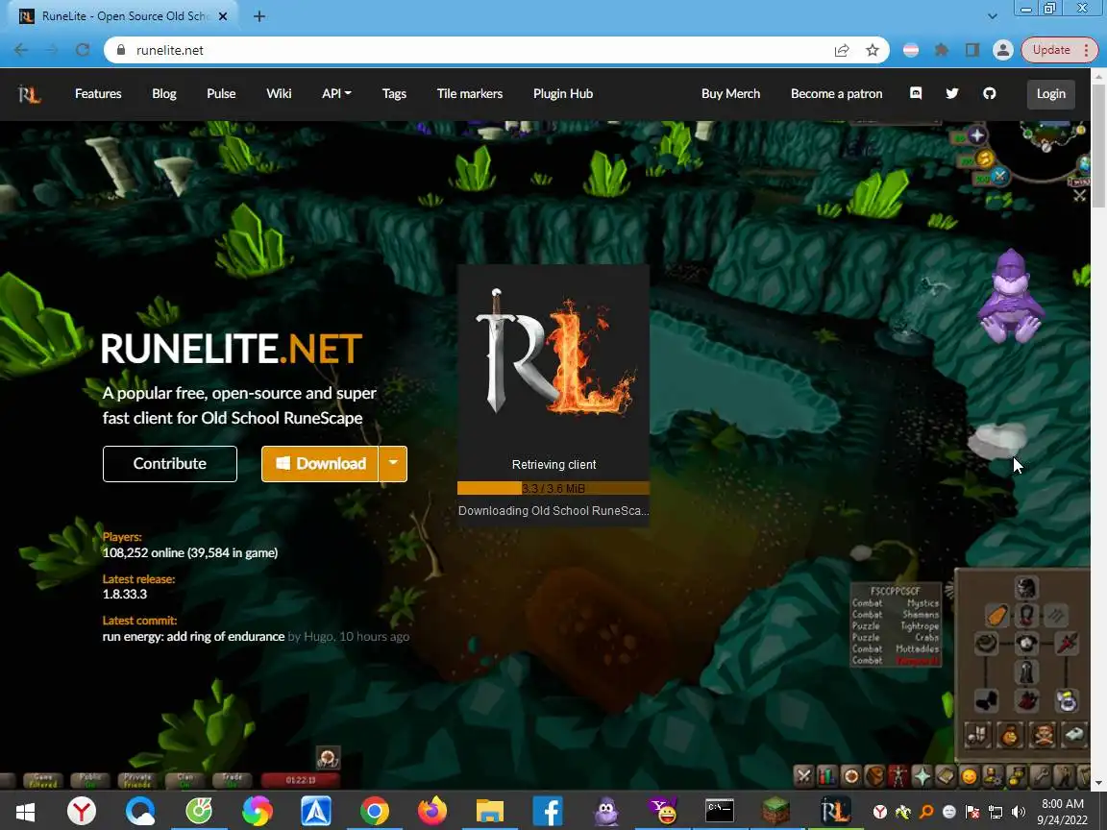Viewport: 1107px width, 830px height.
Task: Open the Wiki link
Action: [279, 93]
